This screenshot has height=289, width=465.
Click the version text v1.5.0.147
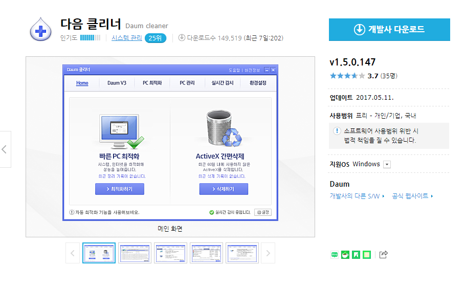pyautogui.click(x=352, y=62)
